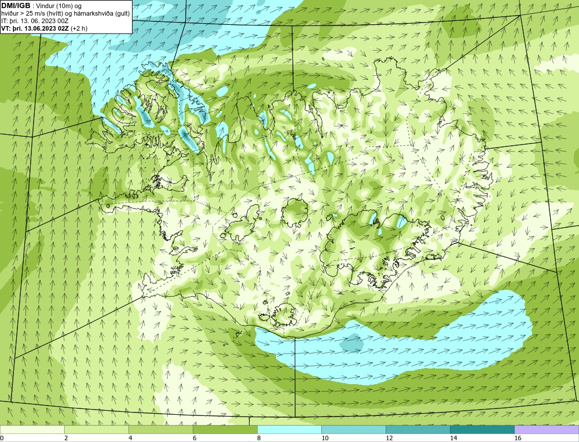
Task: Click the 10–12 m/s turquoise legend swatch
Action: 353,429
